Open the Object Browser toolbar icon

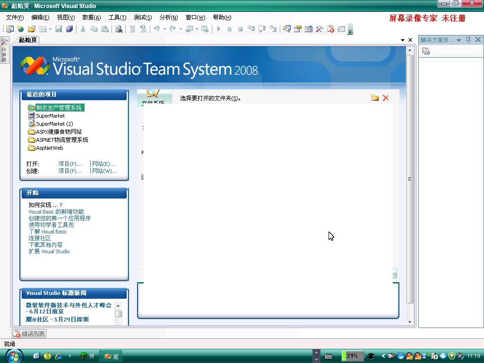click(x=309, y=29)
